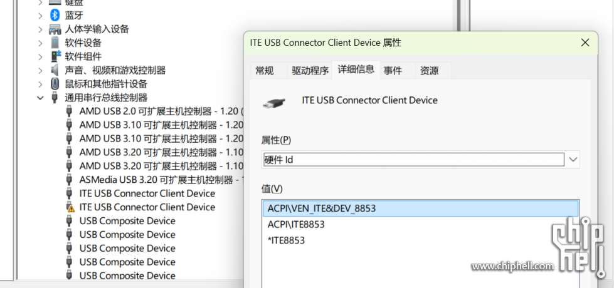
Task: Select the 软件设备 tree label
Action: 83,43
